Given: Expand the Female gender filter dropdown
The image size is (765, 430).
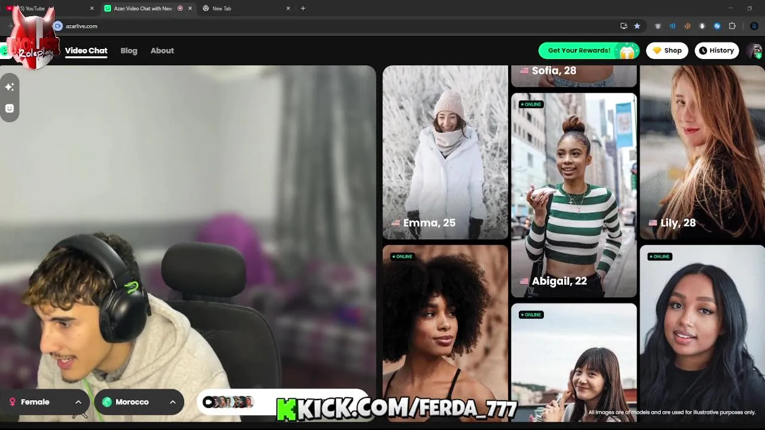Looking at the screenshot, I should tap(45, 402).
